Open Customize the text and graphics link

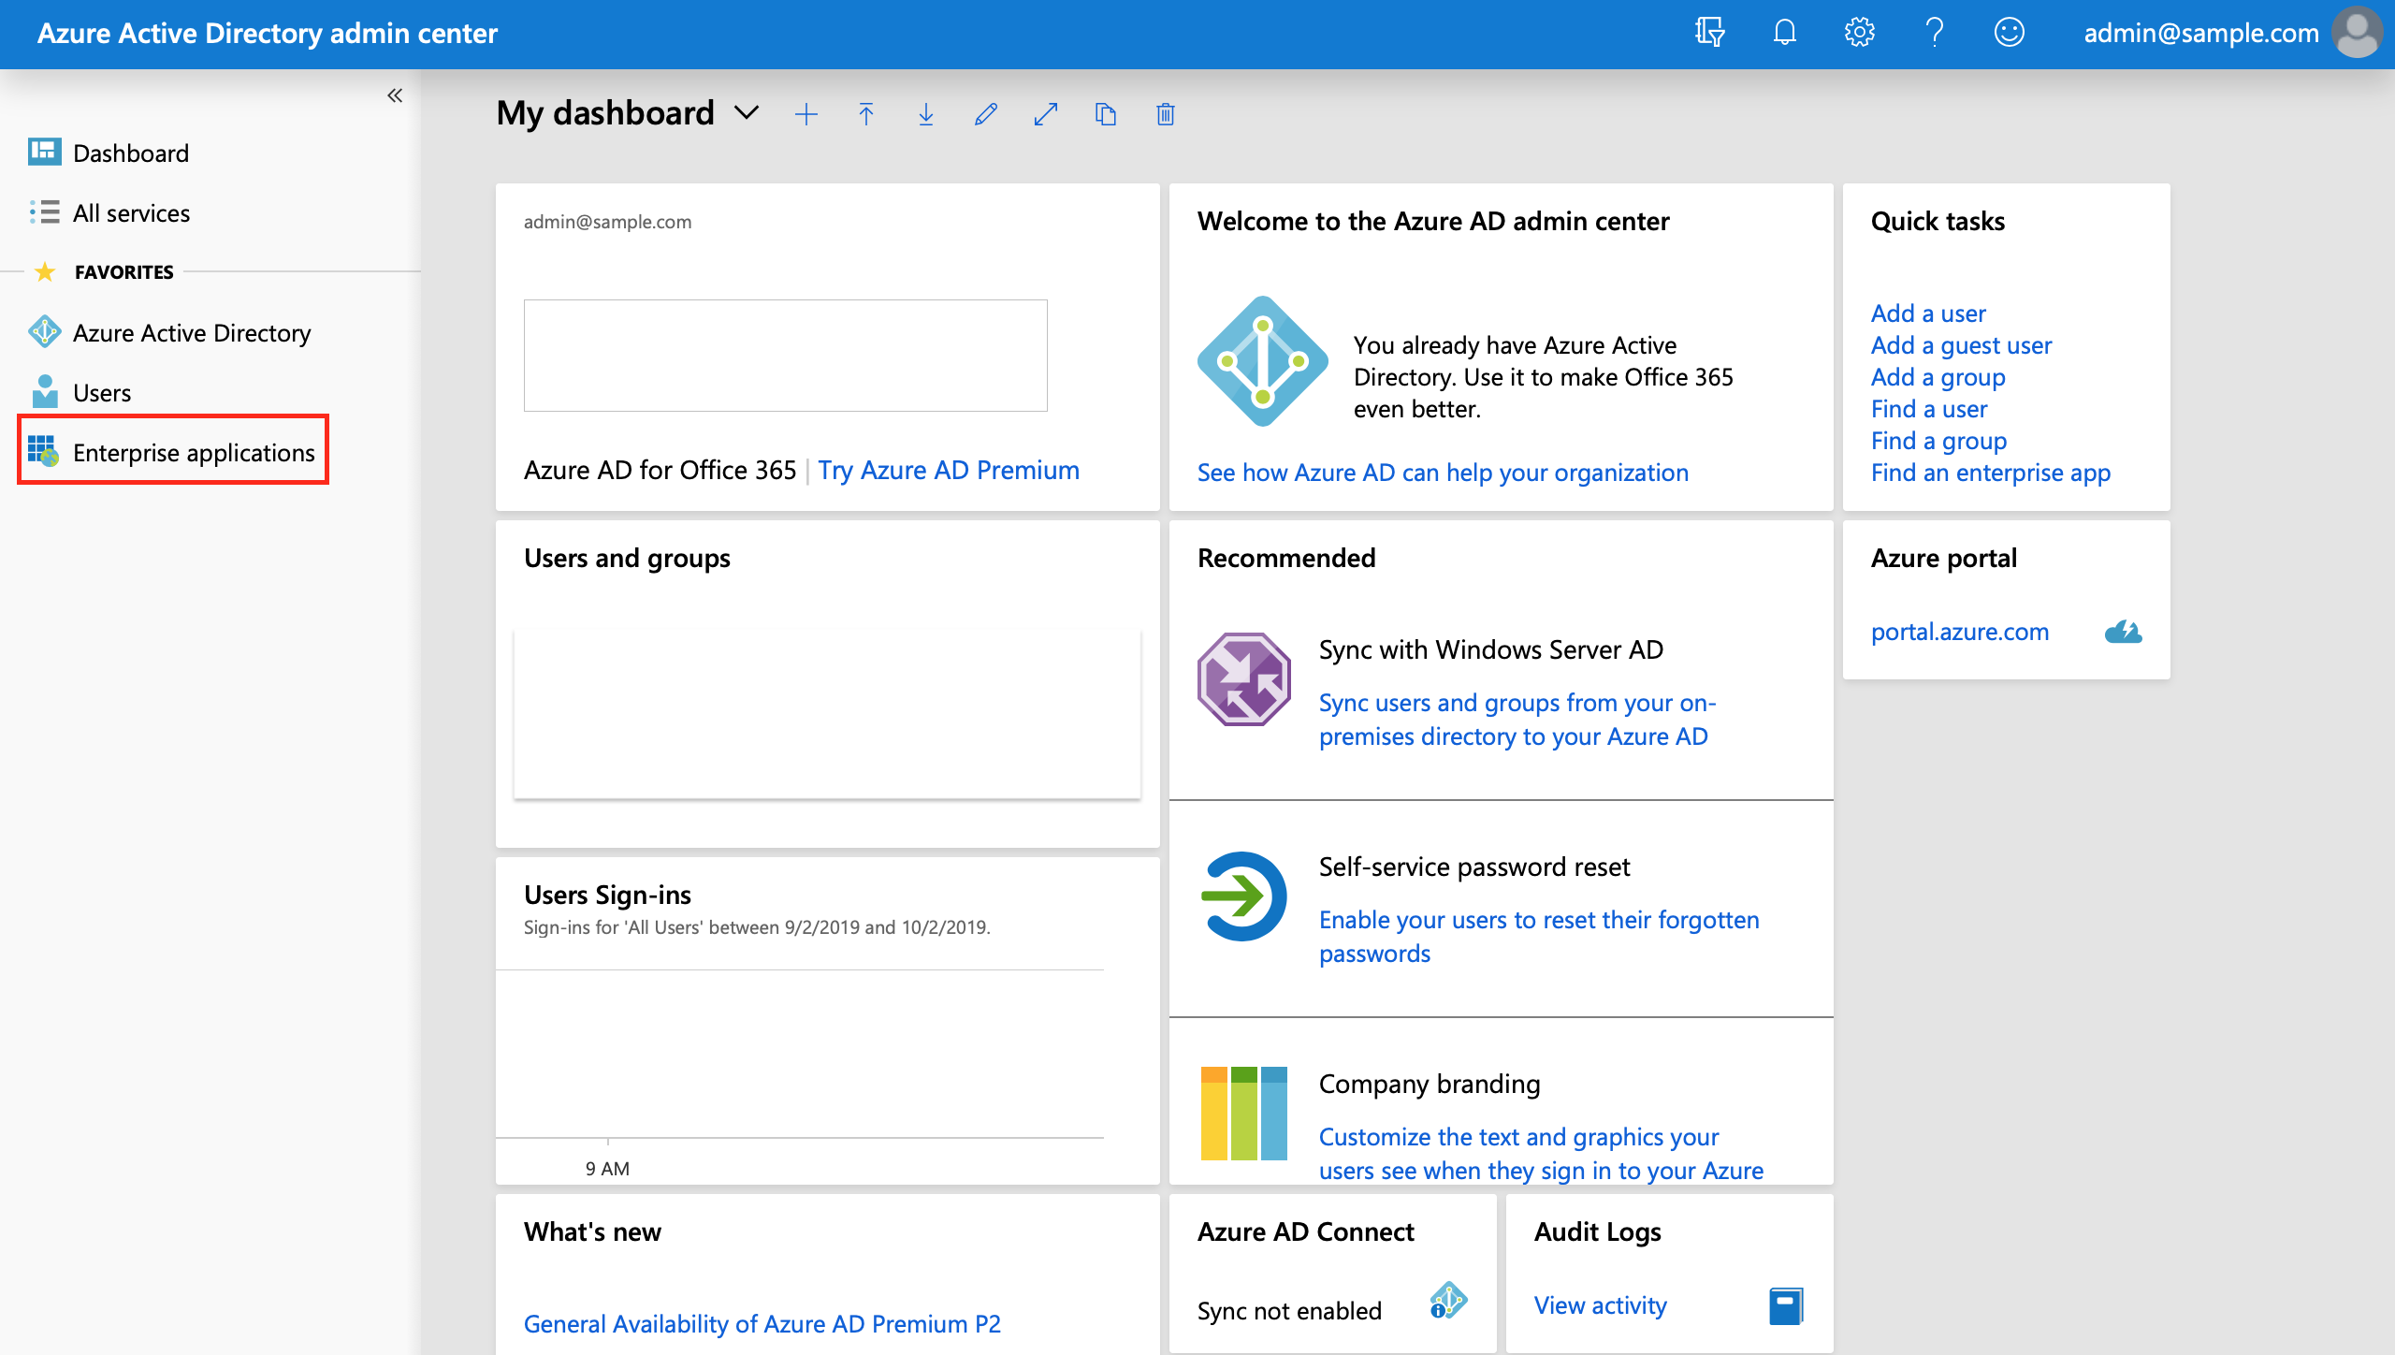point(1541,1153)
